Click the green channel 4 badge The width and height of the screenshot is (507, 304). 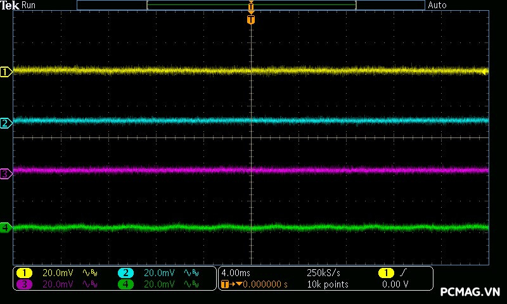point(125,284)
